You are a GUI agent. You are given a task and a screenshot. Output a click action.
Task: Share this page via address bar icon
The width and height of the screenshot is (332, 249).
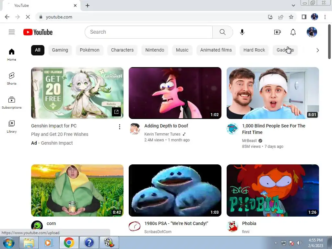pos(281,17)
